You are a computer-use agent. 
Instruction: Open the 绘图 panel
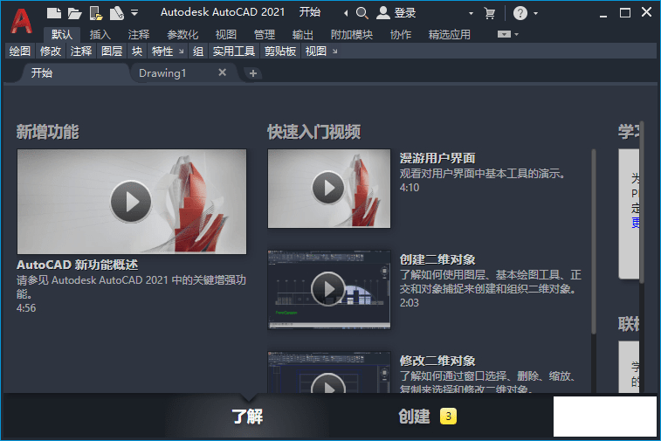coord(20,51)
